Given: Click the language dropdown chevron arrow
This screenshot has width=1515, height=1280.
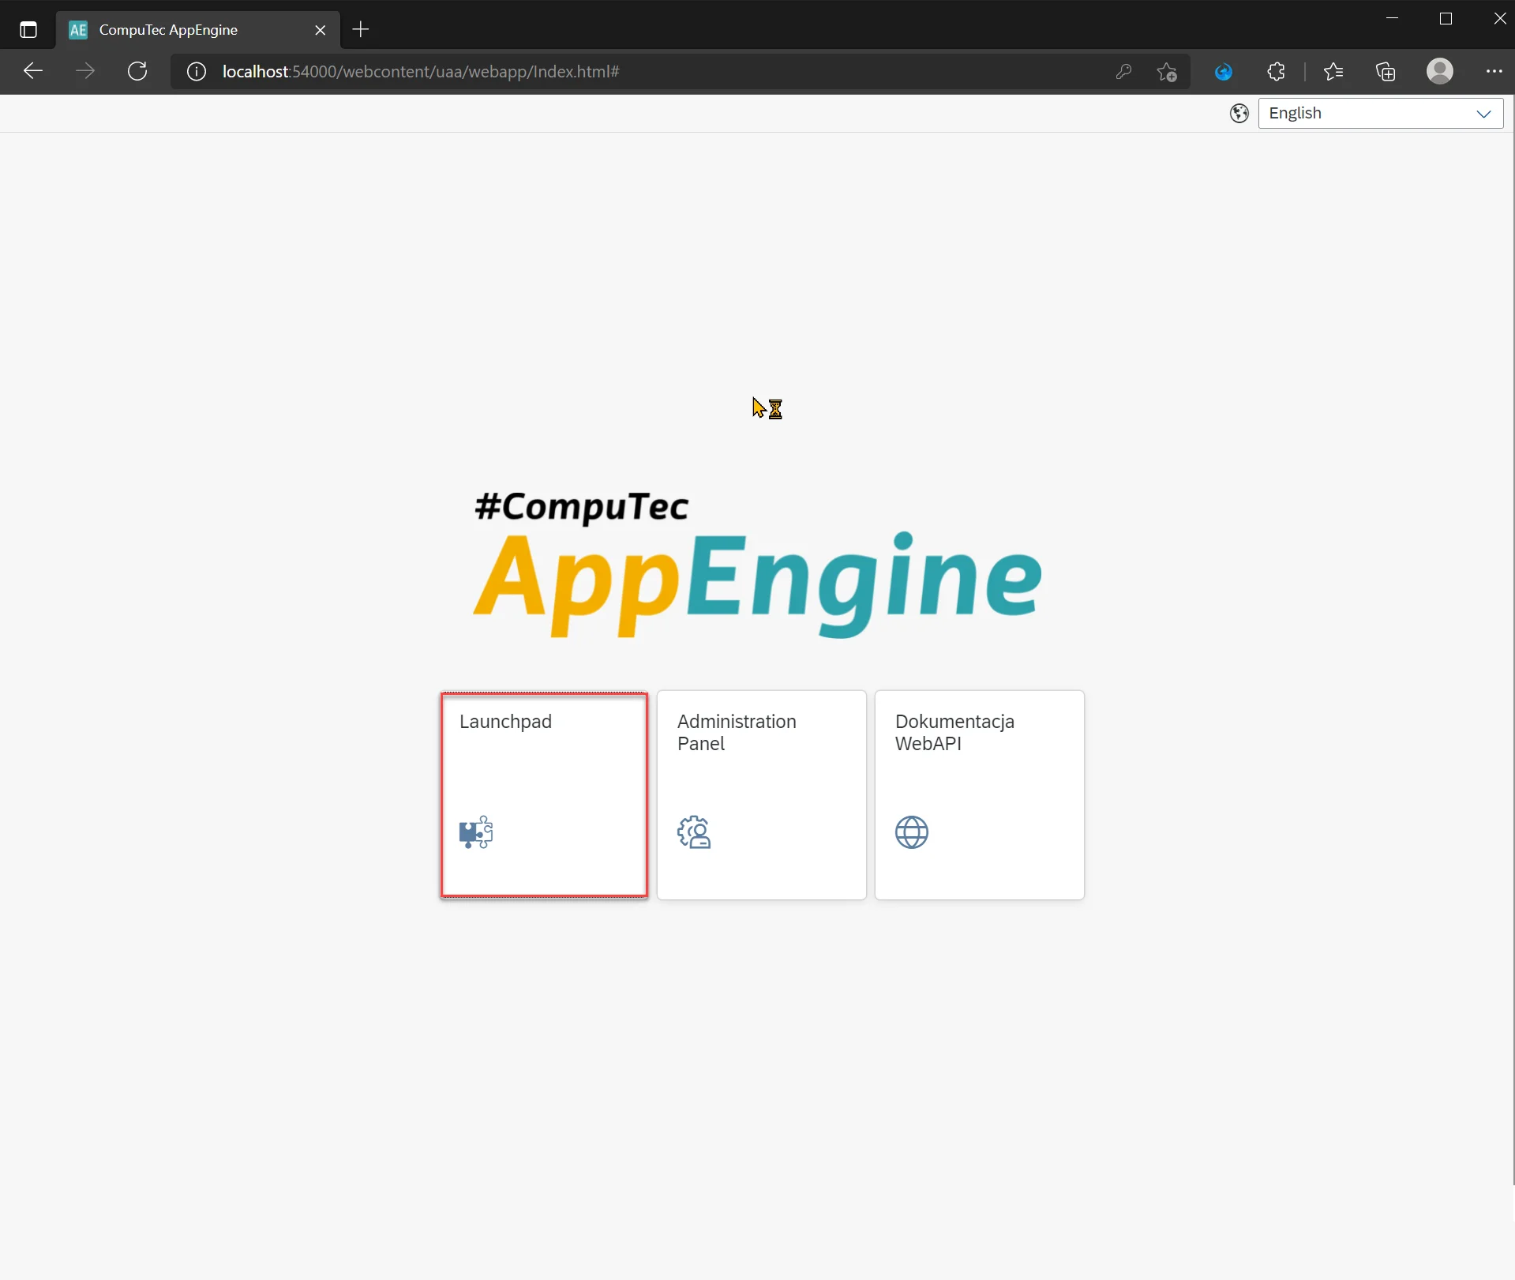Looking at the screenshot, I should tap(1483, 114).
